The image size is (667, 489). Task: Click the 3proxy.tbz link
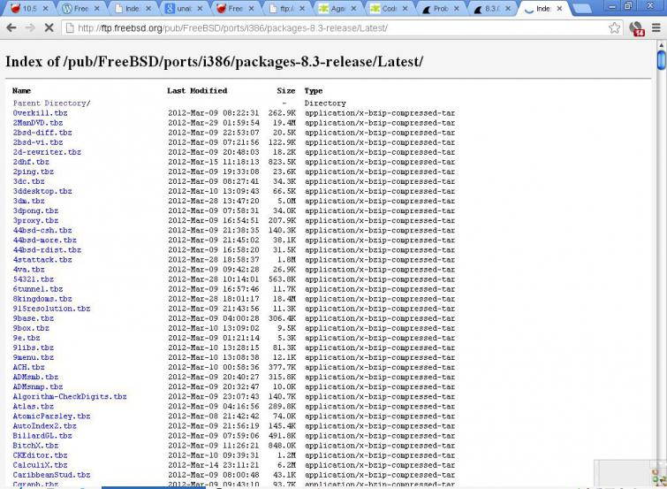pos(35,221)
